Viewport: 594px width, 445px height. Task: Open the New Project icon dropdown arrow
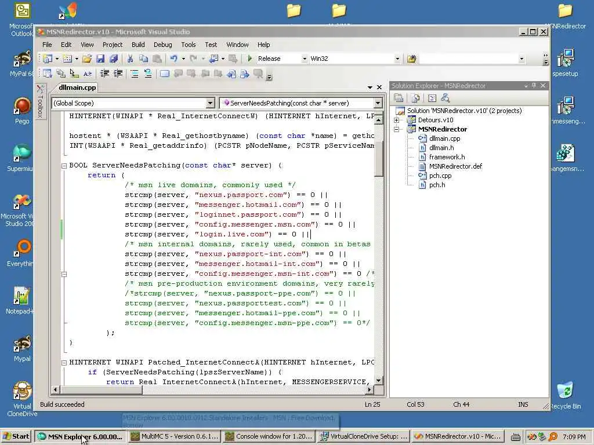[57, 59]
